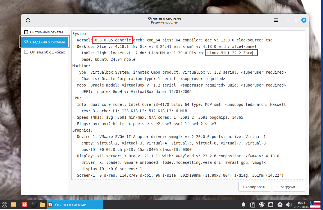Click system reports tray icon
The width and height of the screenshot is (323, 210).
click(253, 205)
